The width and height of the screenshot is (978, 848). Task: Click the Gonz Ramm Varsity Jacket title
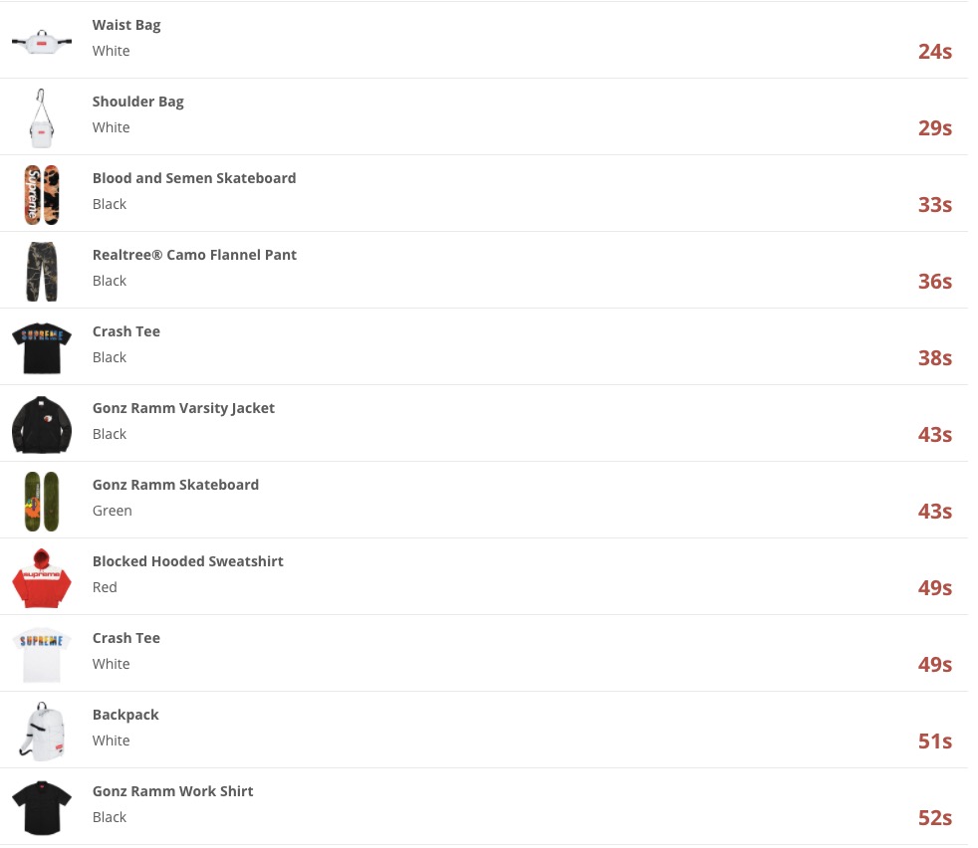[183, 408]
